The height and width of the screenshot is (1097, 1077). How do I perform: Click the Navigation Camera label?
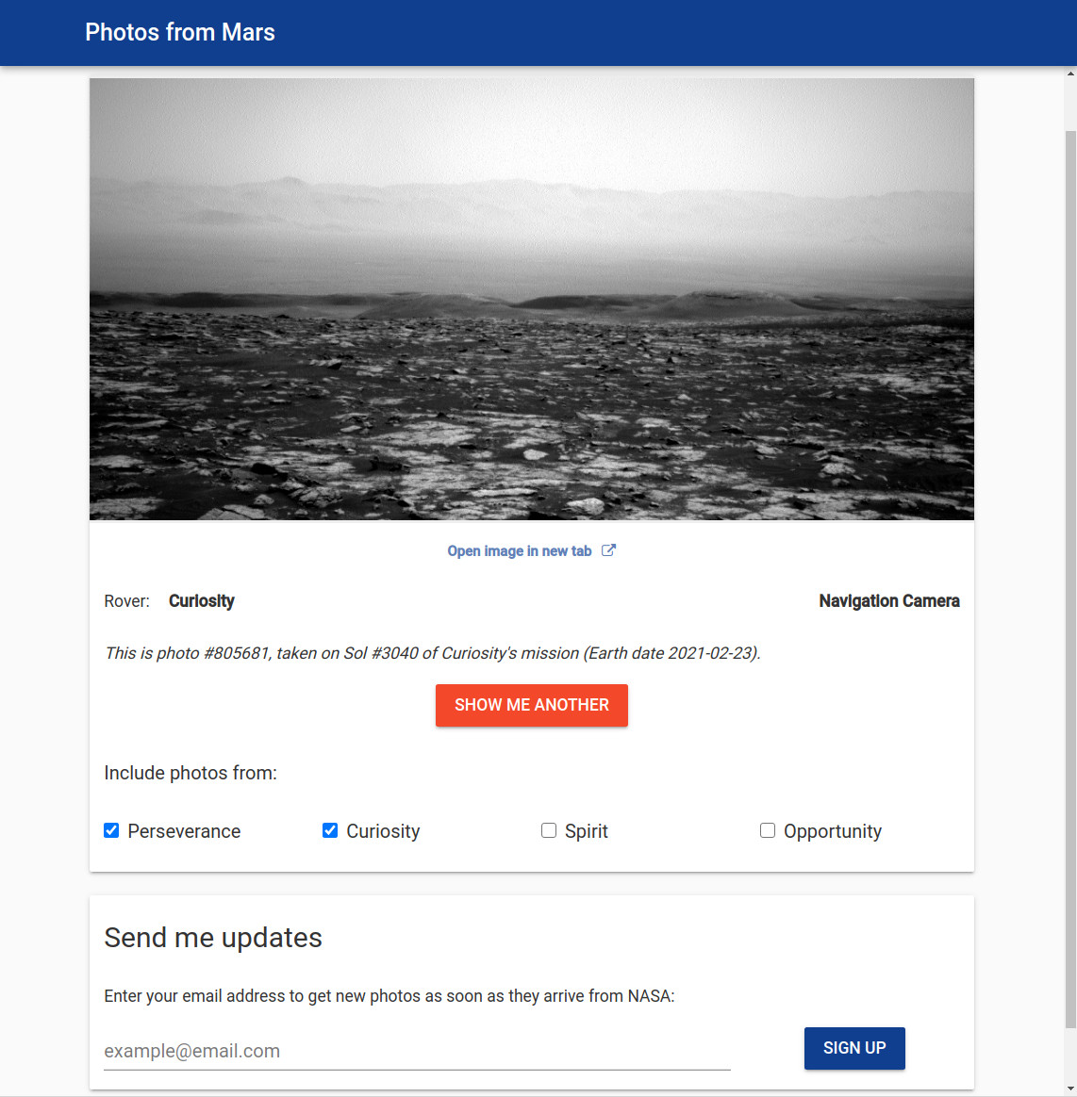888,601
